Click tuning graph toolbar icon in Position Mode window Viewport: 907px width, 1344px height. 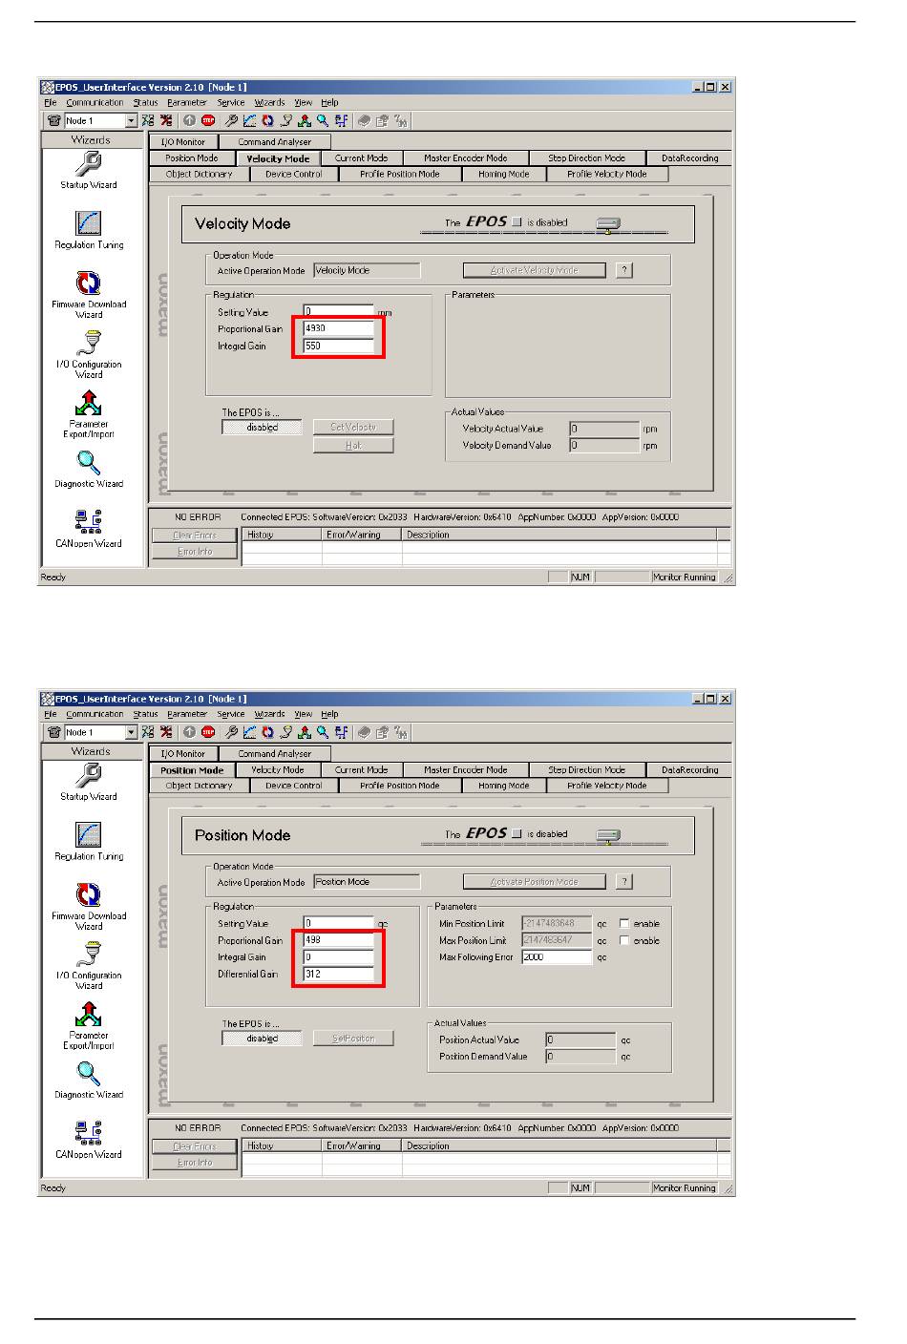tap(249, 732)
